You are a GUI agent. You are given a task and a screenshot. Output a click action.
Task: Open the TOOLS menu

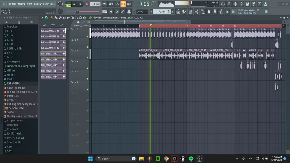tap(46, 4)
